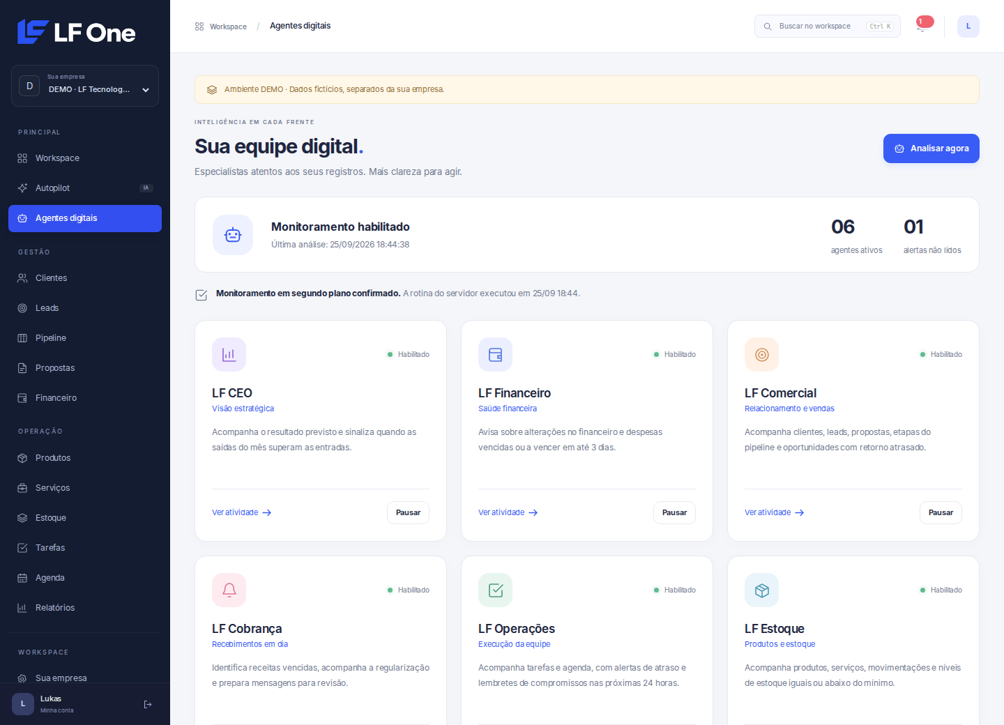The image size is (1004, 725).
Task: Open the user avatar menu in header
Action: pos(968,26)
